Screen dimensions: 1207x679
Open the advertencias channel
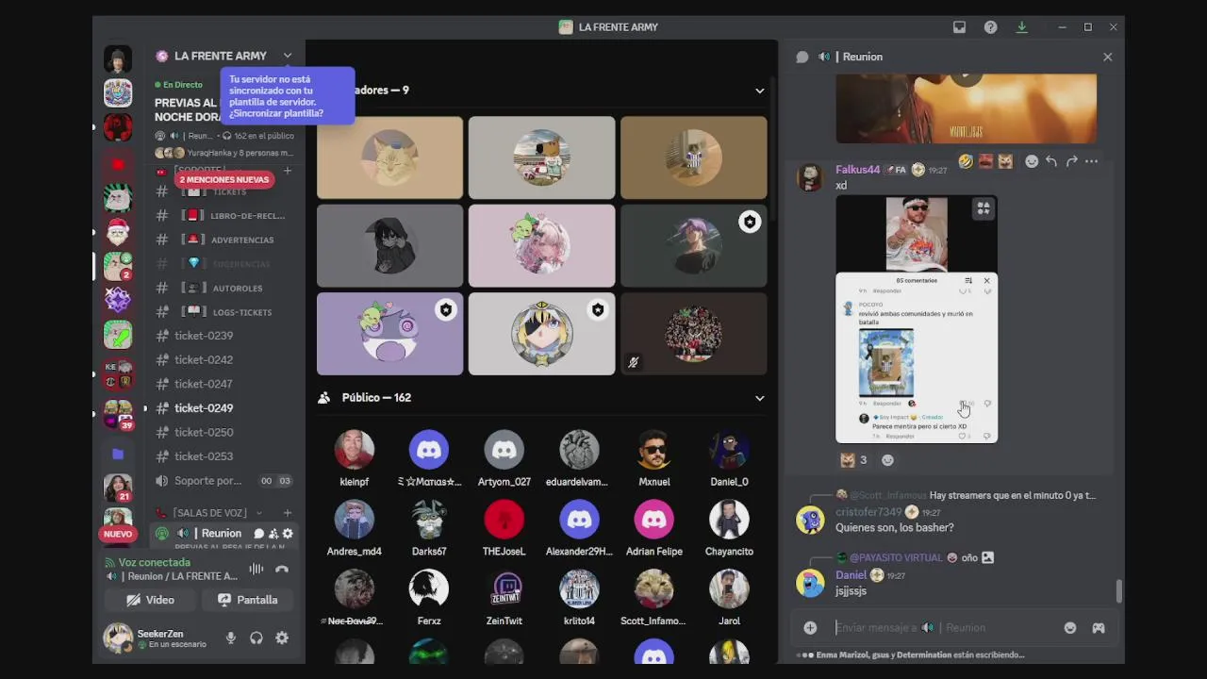point(224,240)
